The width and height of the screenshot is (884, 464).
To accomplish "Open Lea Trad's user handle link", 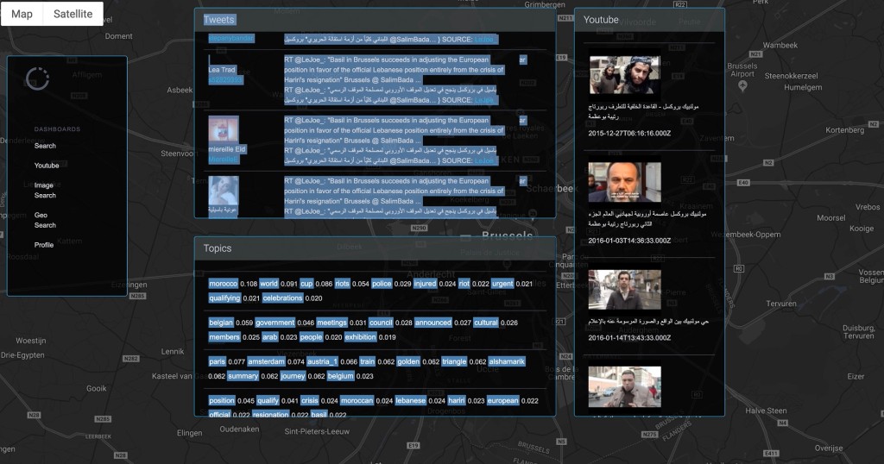I will (225, 80).
